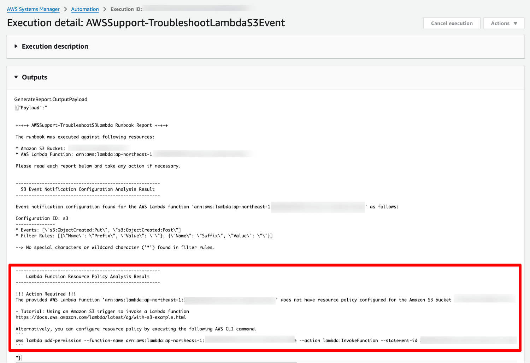530x363 pixels.
Task: Click the 'Please read each report below' line
Action: coord(98,166)
